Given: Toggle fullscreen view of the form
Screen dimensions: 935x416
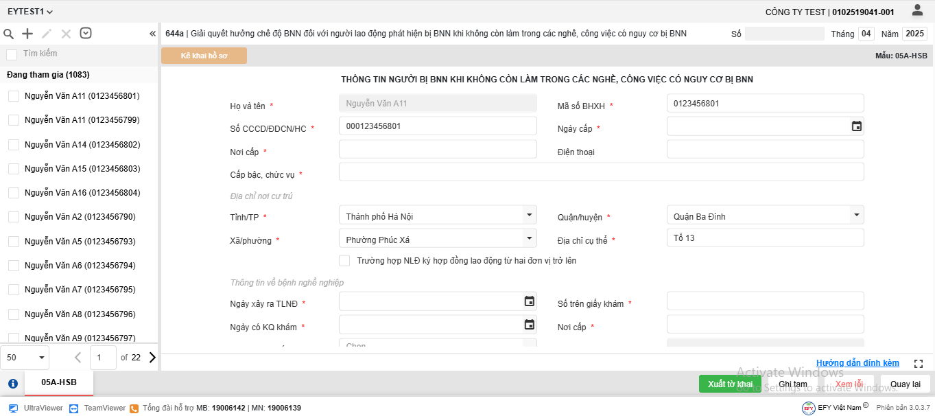Looking at the screenshot, I should click(919, 363).
